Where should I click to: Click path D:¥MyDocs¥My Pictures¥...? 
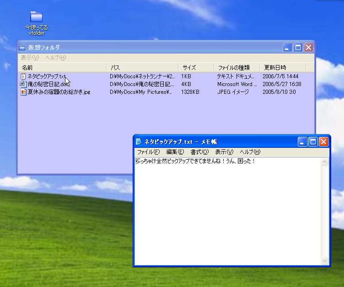pos(140,92)
